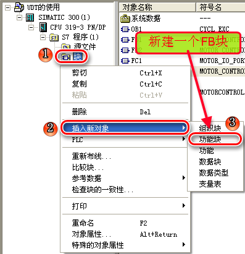Collapse the UDT的使用 project node
Viewport: 245px width, 254px height.
pos(8,7)
